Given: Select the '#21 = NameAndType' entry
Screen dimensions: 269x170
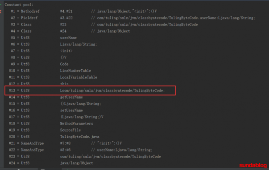Looking at the screenshot, I should point(26,143).
